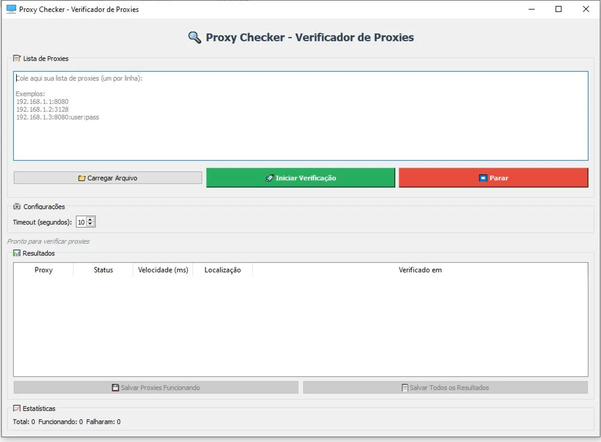This screenshot has height=442, width=601.
Task: Sort by Verificado em column header
Action: (420, 270)
